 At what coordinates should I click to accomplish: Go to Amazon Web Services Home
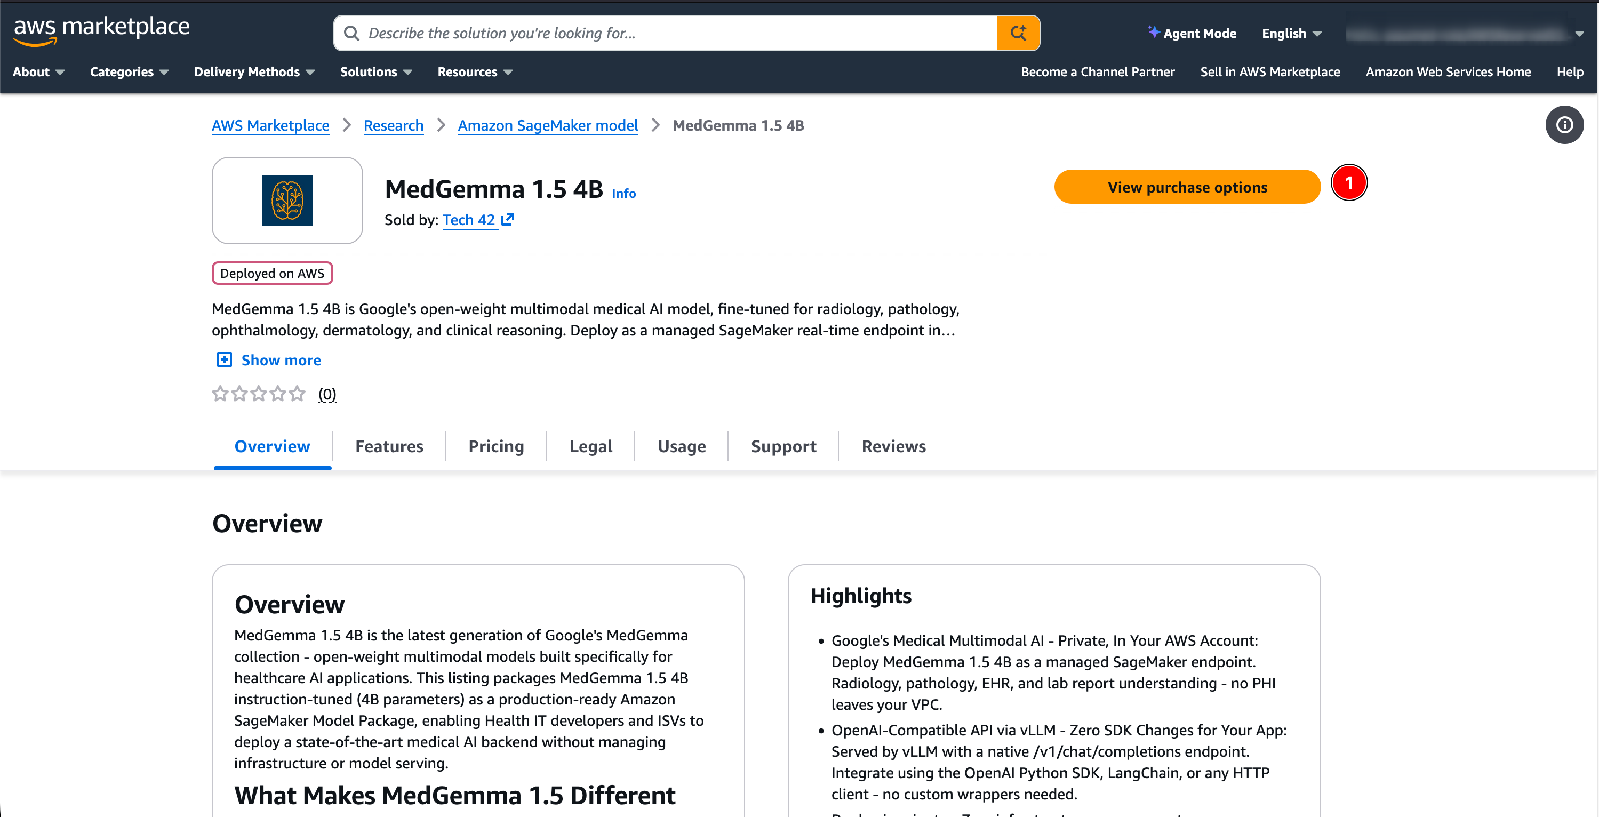click(x=1448, y=72)
